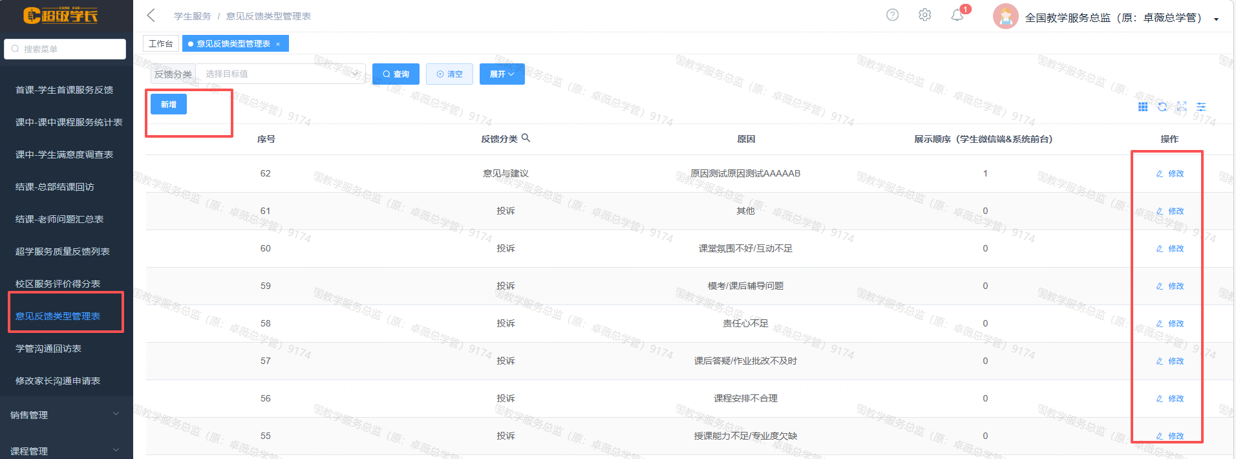Screen dimensions: 1236x459
Task: Open 学管沟通回访表 in the sidebar
Action: [48, 348]
